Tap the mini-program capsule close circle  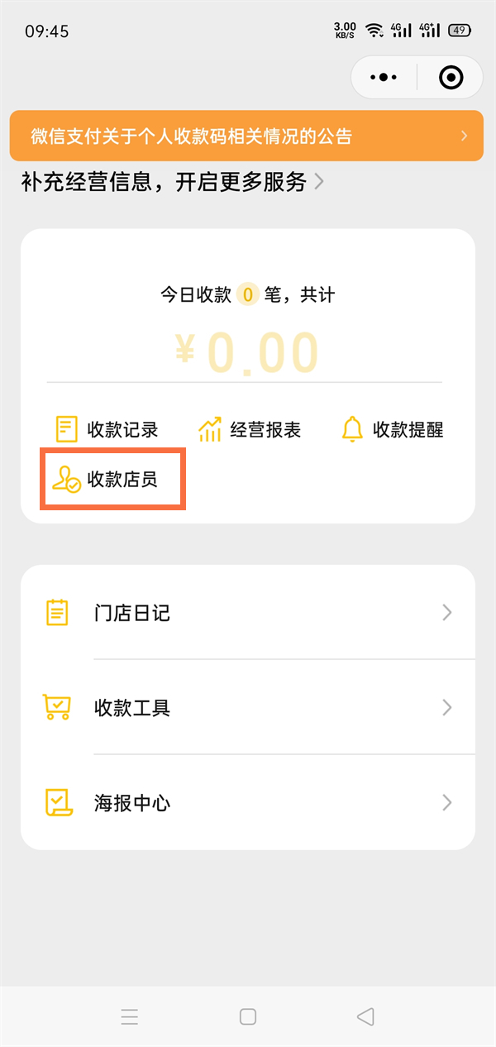pyautogui.click(x=451, y=77)
